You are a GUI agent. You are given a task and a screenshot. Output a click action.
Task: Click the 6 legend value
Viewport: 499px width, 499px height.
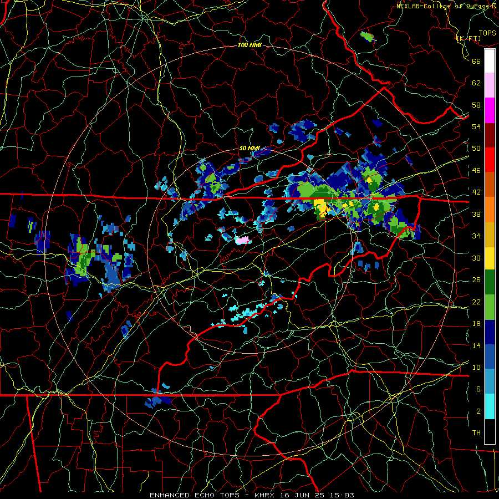[x=478, y=389]
